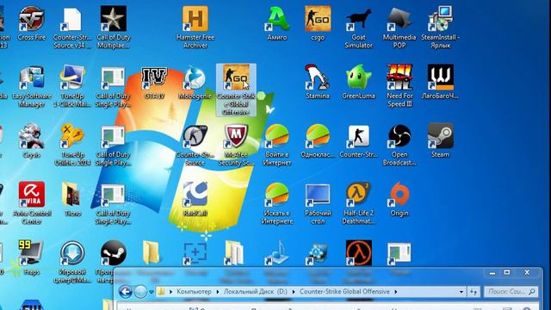
Task: Minimize the Explorer window
Action: (x=492, y=272)
